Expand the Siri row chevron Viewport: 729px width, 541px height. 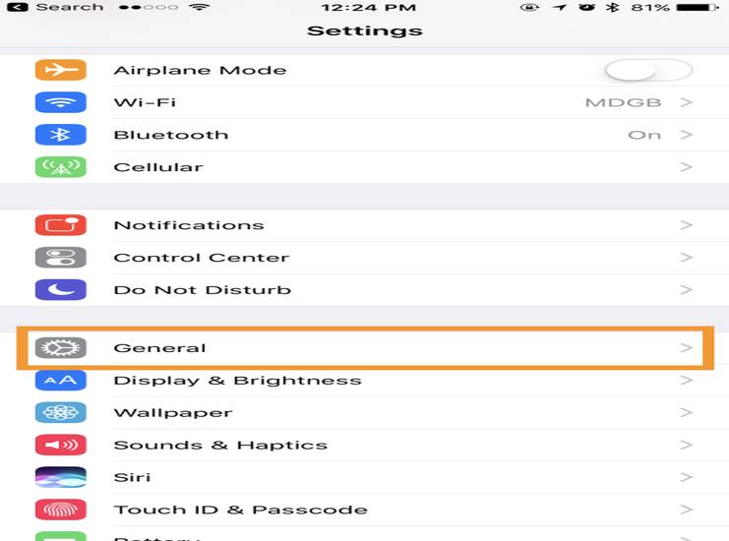[687, 477]
